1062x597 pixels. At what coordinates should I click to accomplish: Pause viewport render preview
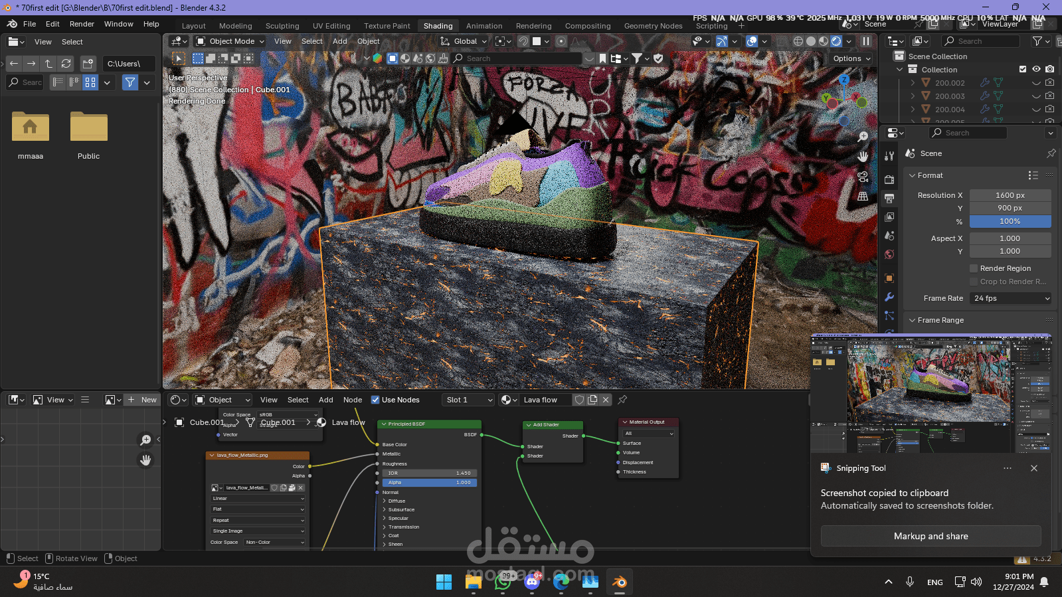click(x=866, y=41)
